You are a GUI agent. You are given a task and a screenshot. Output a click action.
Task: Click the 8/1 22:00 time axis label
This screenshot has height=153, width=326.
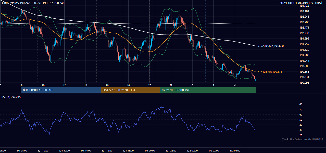[x=171, y=151]
